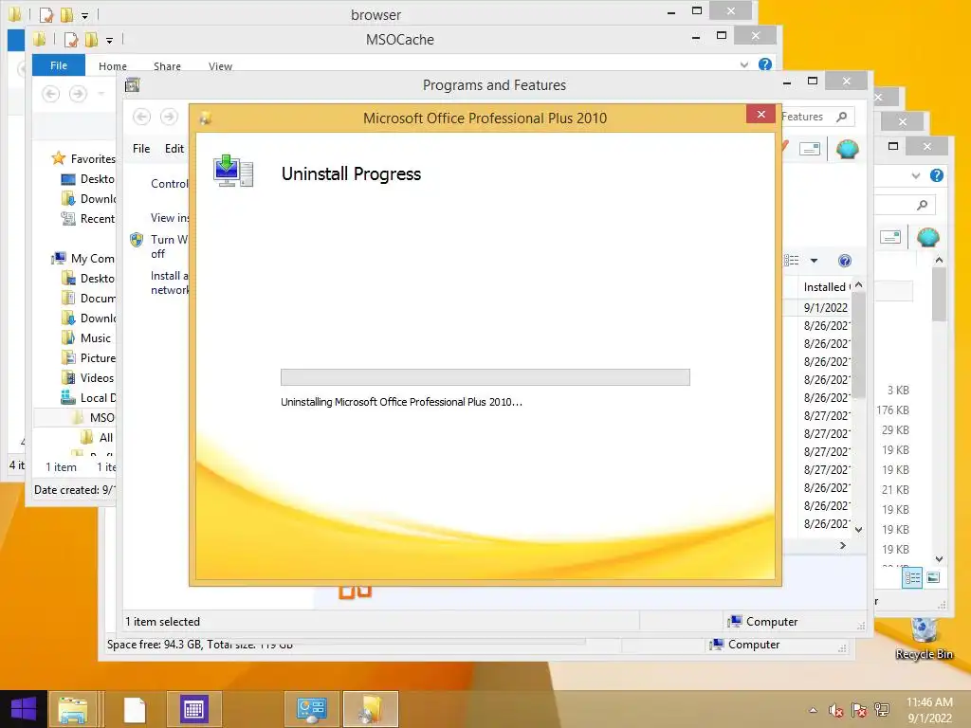Click the Start button on the taskbar
Screen dimensions: 971x728
click(x=23, y=709)
